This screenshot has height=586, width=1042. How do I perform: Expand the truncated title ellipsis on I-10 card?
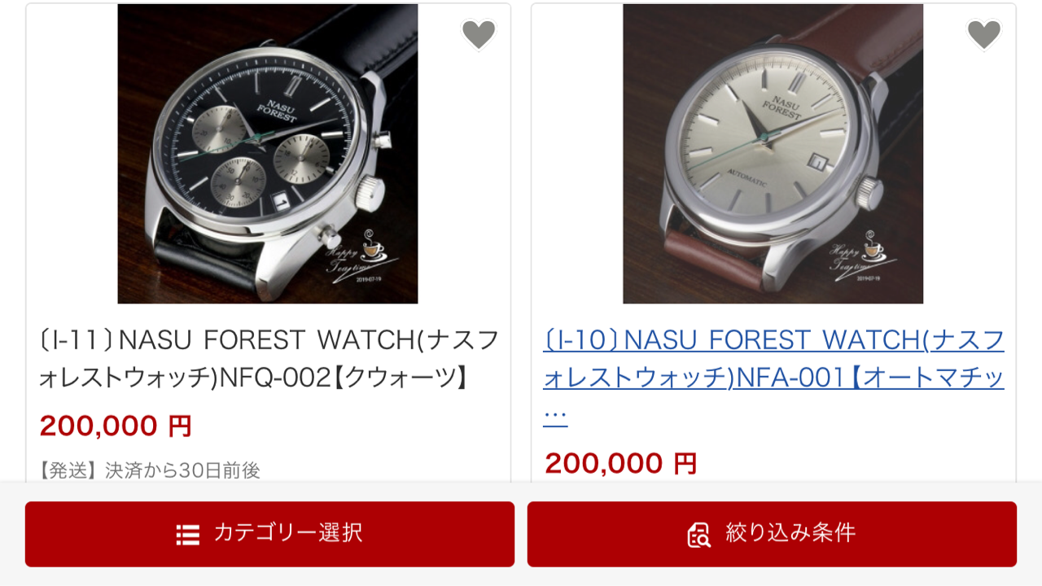[554, 415]
